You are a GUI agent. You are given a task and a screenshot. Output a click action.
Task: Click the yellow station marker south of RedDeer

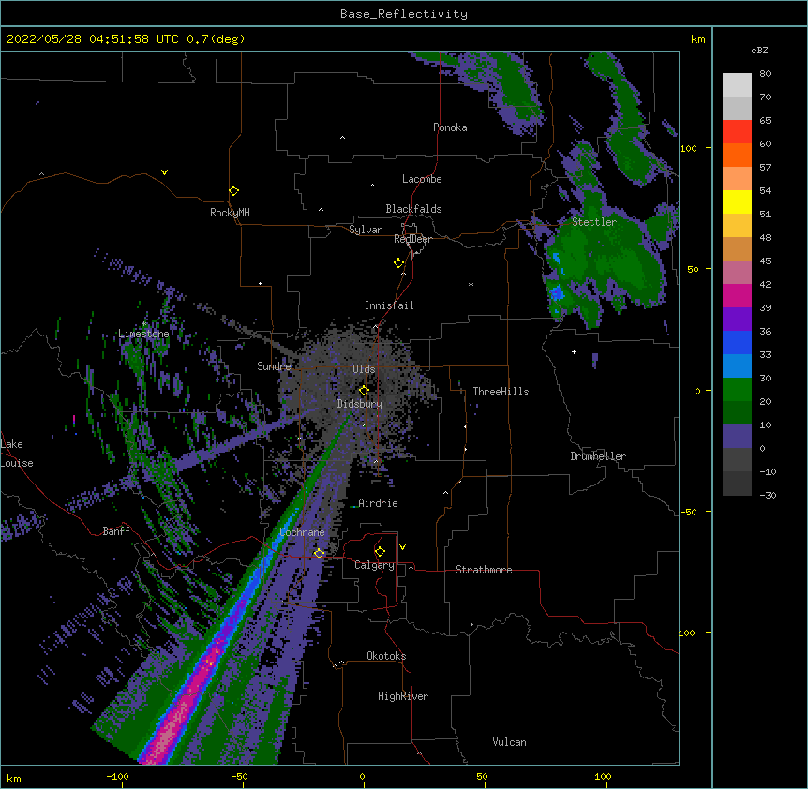tap(398, 263)
